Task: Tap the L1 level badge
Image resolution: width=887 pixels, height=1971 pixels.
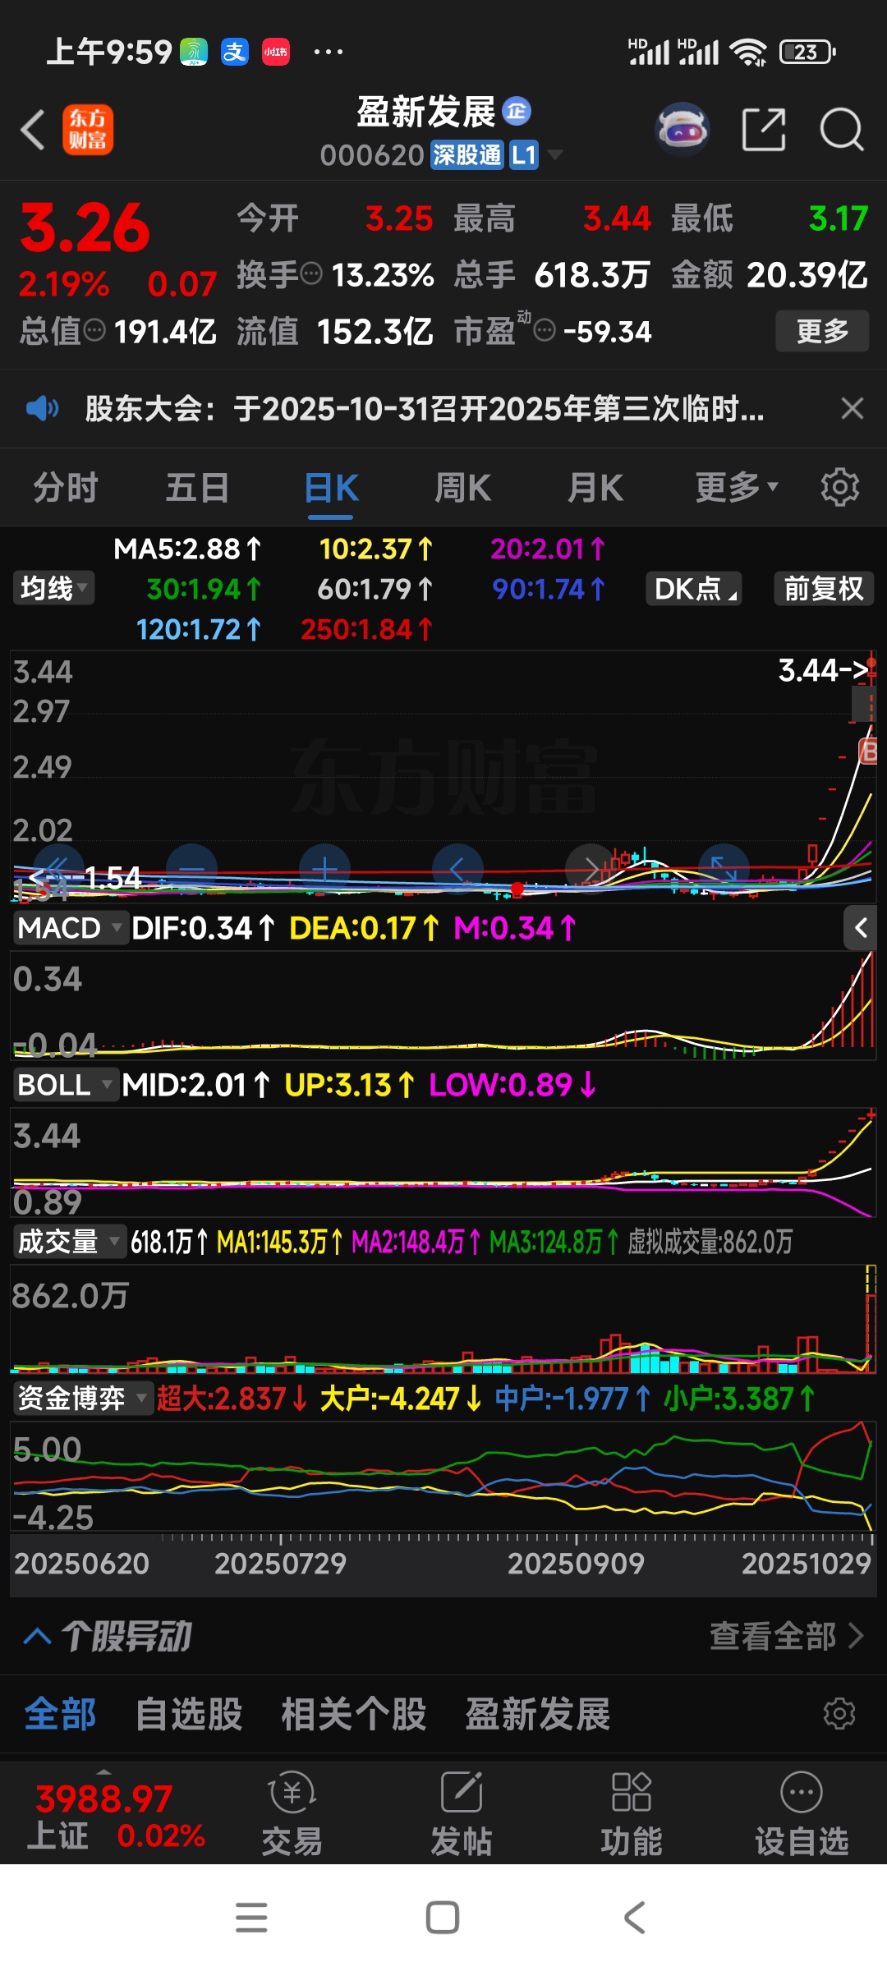Action: [524, 154]
